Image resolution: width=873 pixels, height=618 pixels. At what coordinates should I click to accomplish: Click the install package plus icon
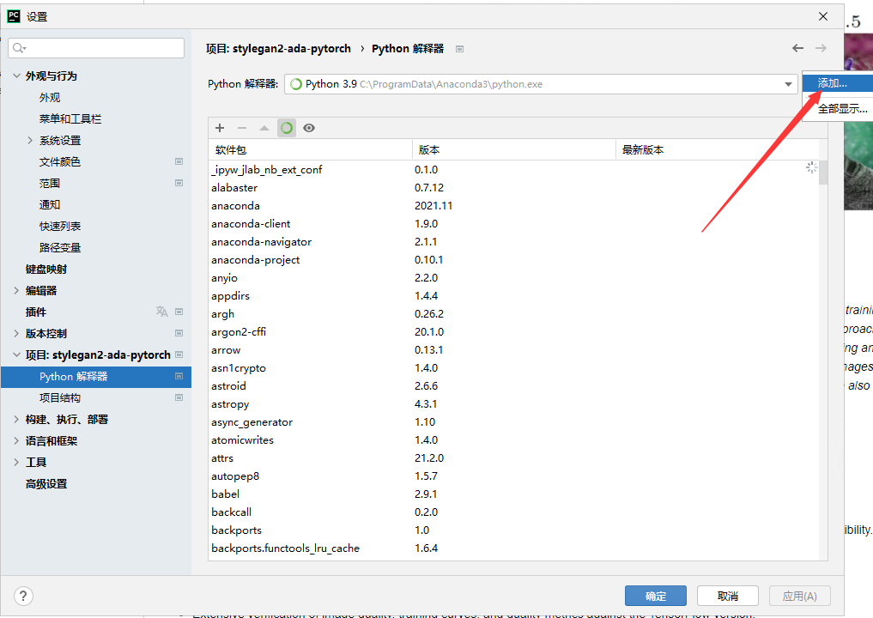(x=220, y=128)
